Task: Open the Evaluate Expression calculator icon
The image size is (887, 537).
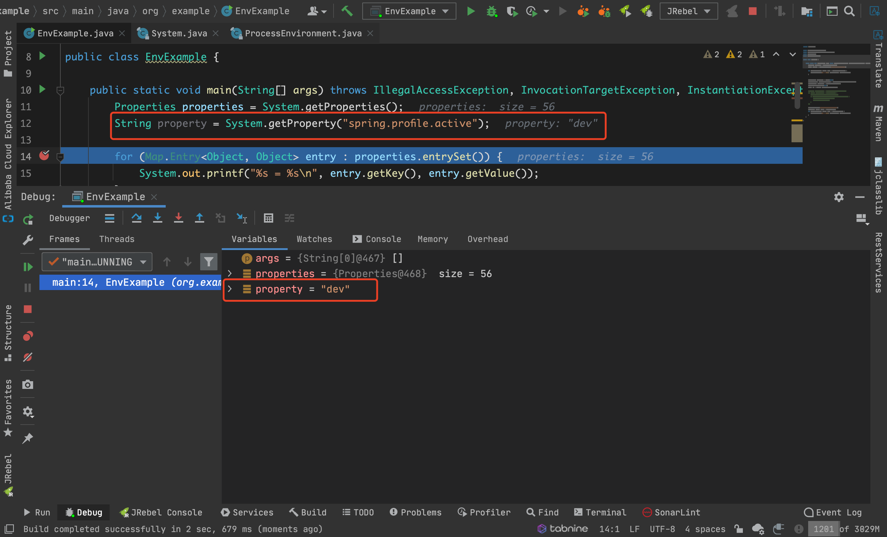Action: pos(268,218)
